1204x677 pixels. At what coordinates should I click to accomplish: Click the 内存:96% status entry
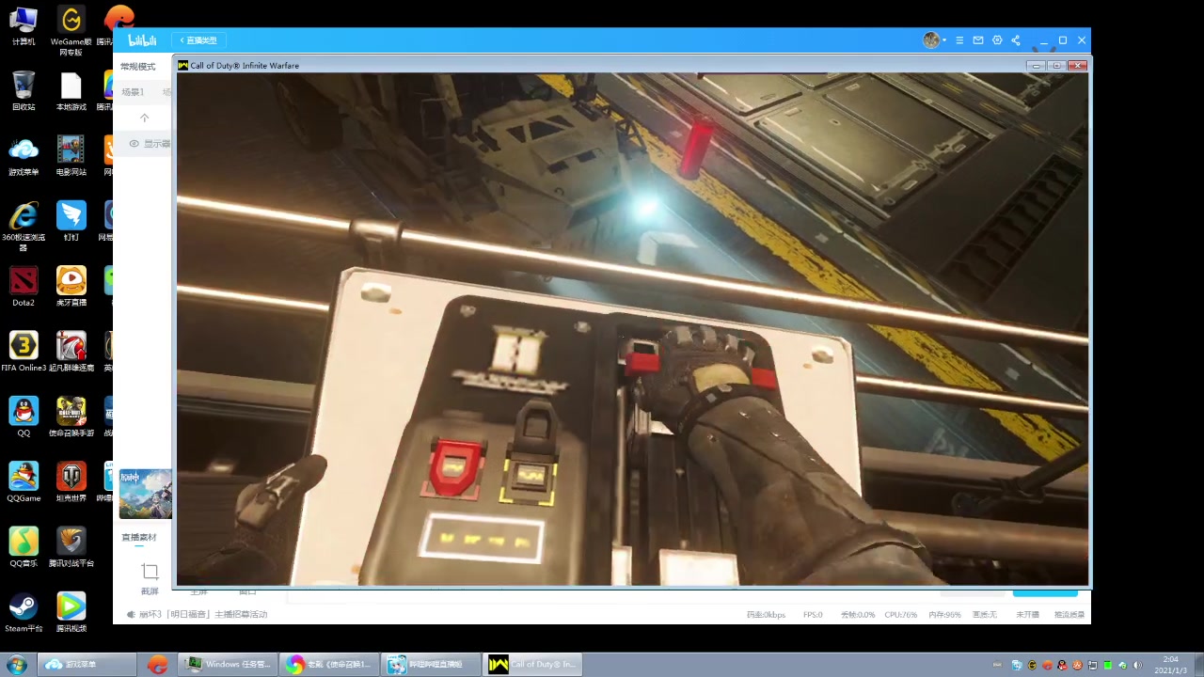(944, 615)
